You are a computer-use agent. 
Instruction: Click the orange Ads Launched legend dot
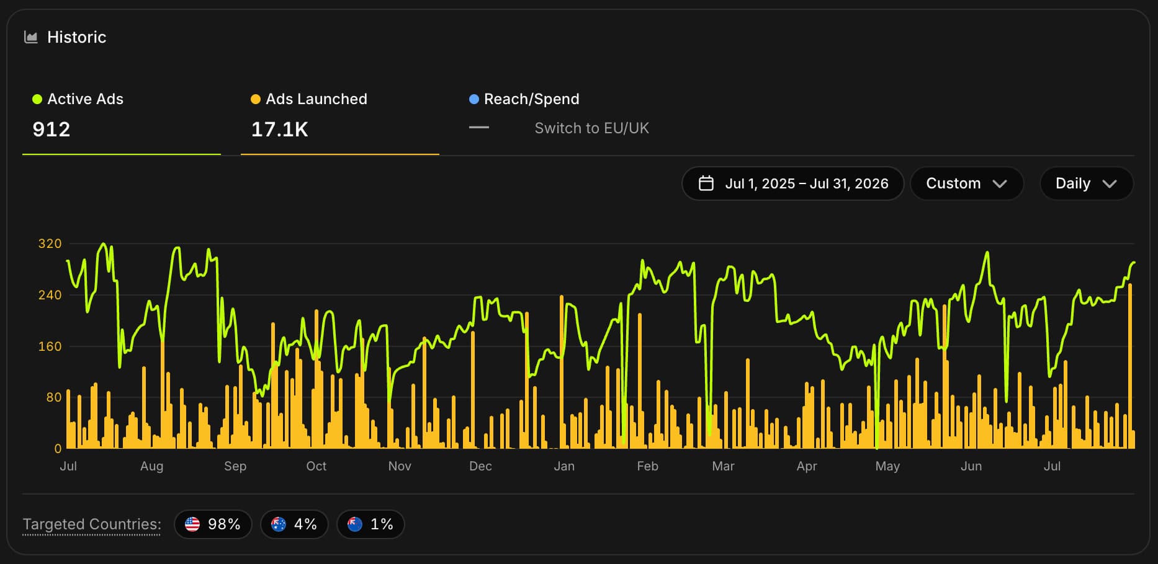point(255,99)
